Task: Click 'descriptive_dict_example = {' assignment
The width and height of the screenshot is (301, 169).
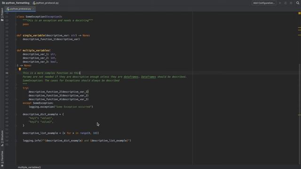Action: point(43,115)
